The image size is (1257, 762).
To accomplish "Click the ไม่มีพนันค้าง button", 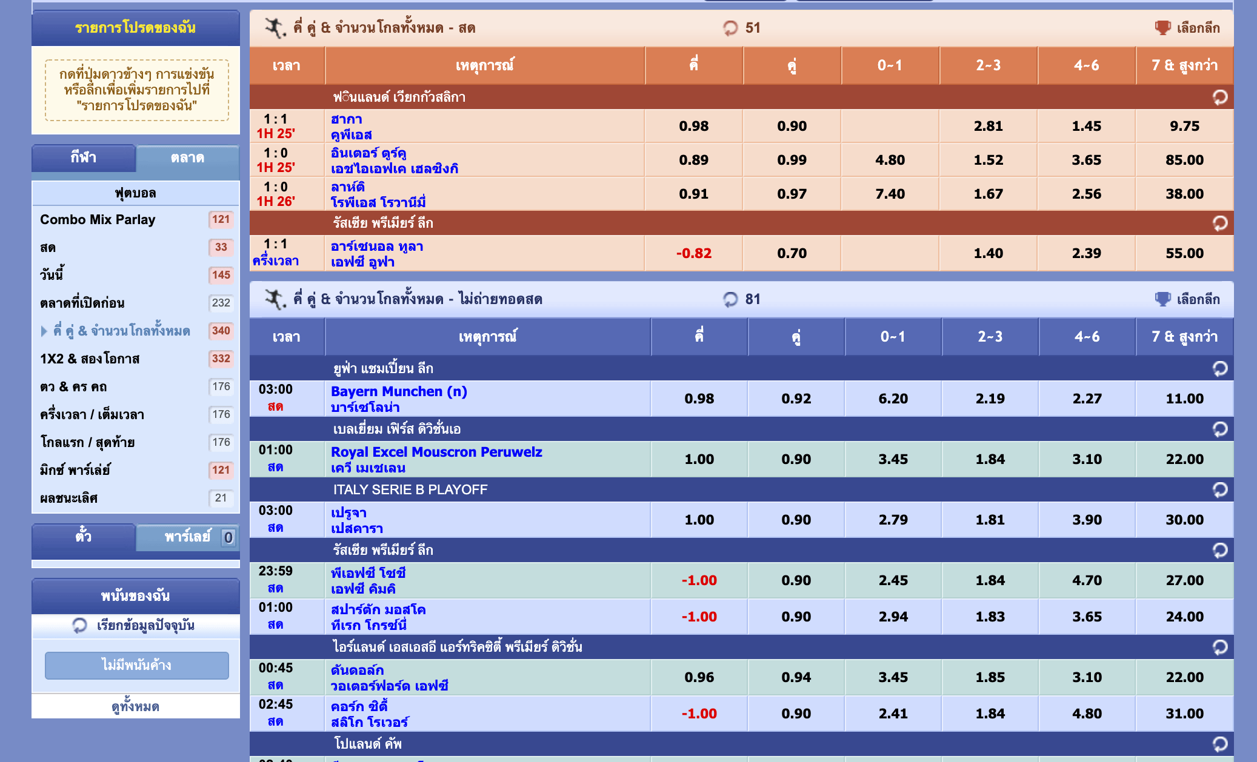I will (136, 665).
